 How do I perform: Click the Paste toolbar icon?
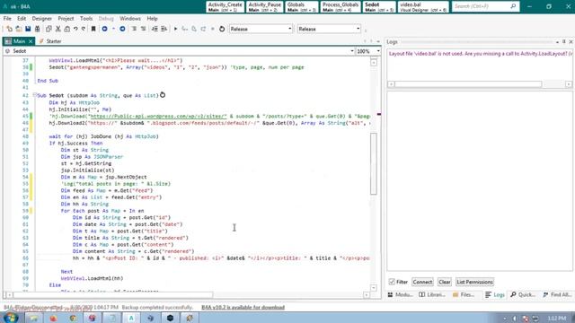66,29
